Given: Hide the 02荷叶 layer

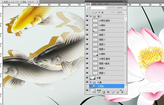Looking at the screenshot, I should pos(87,25).
